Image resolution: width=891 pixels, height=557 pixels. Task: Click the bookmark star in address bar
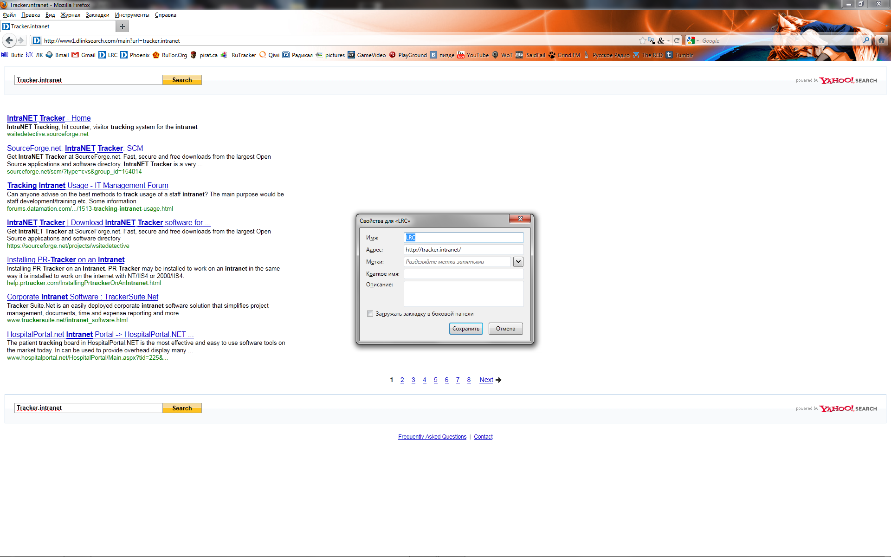click(642, 40)
